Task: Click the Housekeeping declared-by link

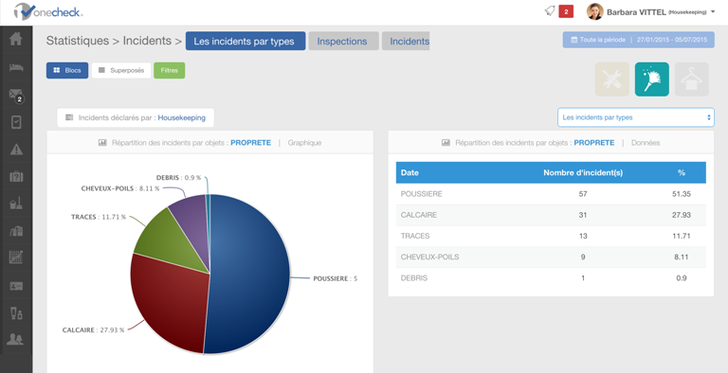Action: 182,117
